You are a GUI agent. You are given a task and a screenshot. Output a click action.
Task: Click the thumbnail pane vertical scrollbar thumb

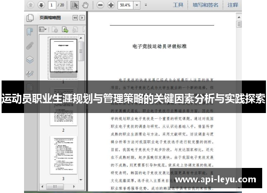[81, 51]
